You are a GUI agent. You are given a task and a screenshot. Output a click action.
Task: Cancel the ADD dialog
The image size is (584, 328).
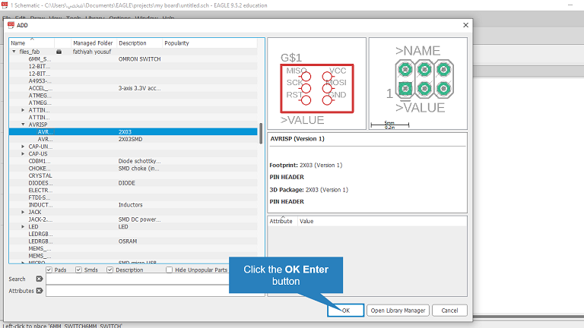tap(449, 311)
